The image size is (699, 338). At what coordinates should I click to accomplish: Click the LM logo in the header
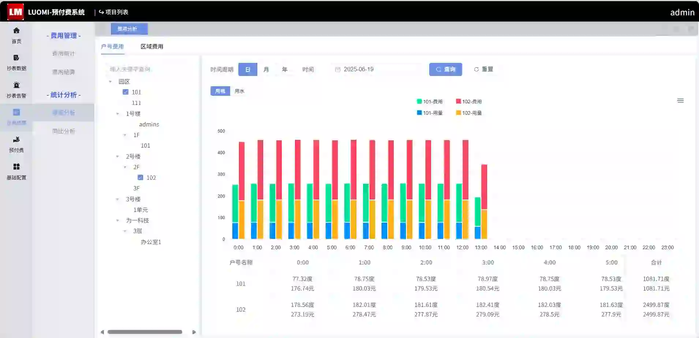[x=15, y=12]
